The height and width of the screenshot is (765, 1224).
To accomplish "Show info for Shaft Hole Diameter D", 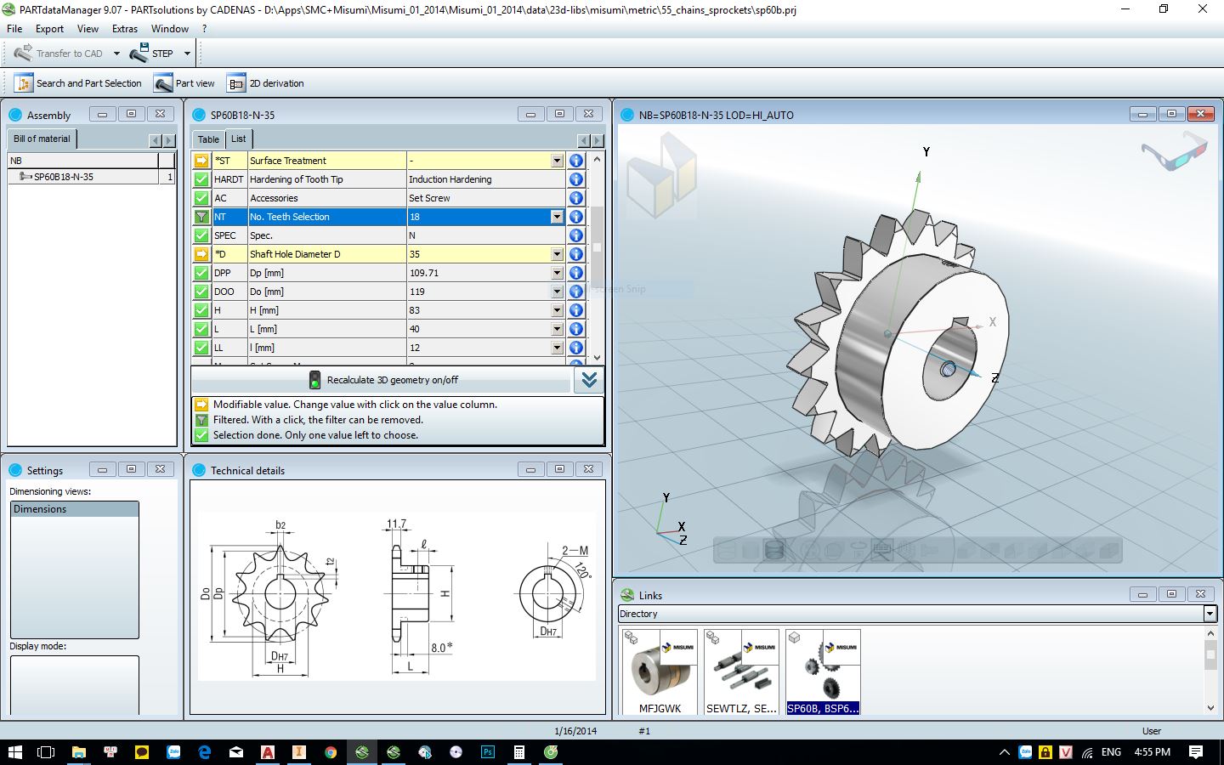I will click(x=576, y=254).
